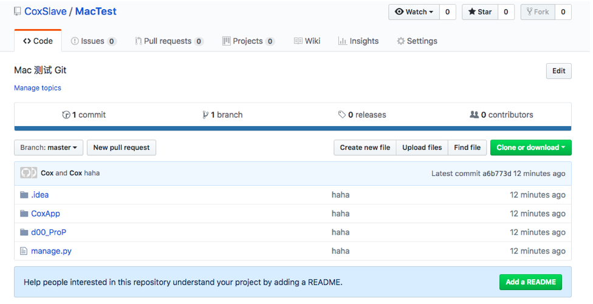This screenshot has width=593, height=304.
Task: Click the manage.py file icon
Action: click(x=24, y=251)
